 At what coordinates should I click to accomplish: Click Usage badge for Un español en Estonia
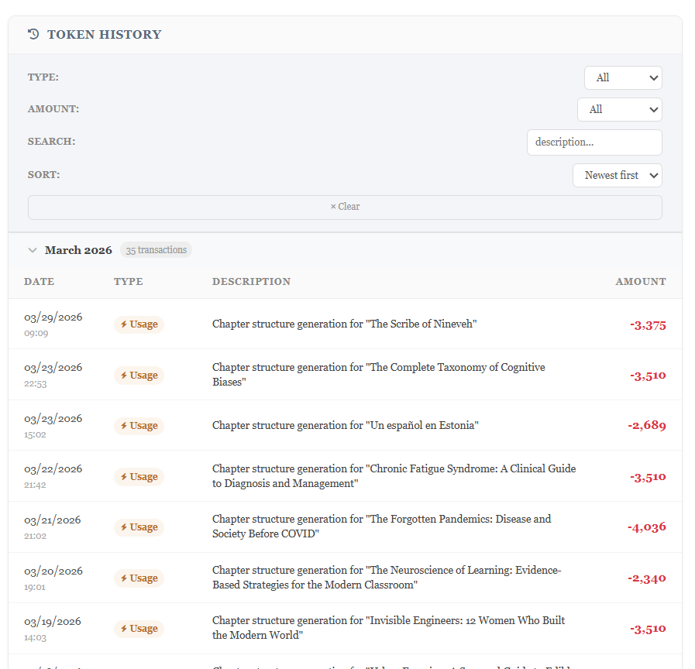[139, 426]
